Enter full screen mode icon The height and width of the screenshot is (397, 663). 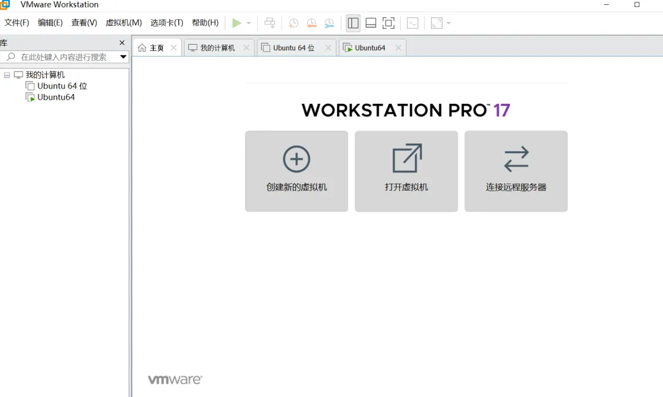[388, 23]
